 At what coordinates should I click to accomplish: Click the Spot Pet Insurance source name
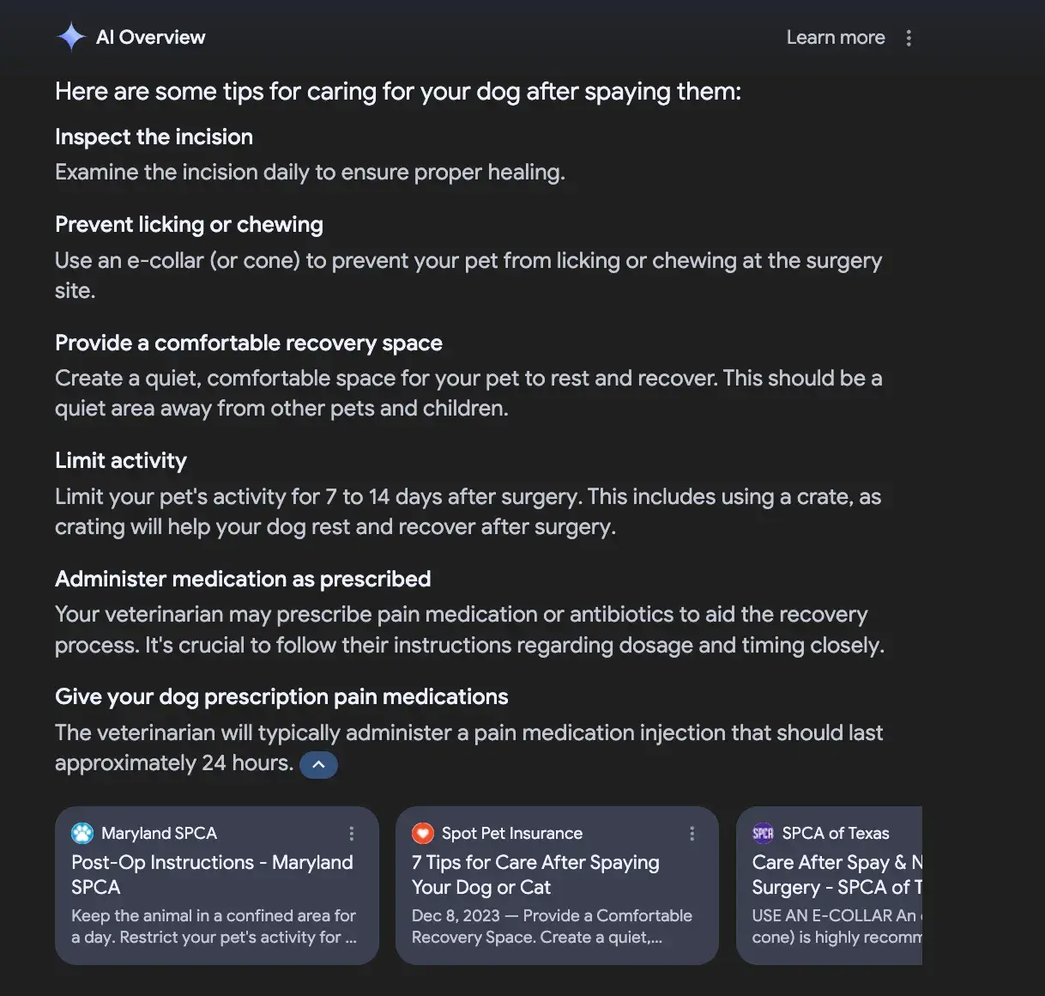(511, 833)
